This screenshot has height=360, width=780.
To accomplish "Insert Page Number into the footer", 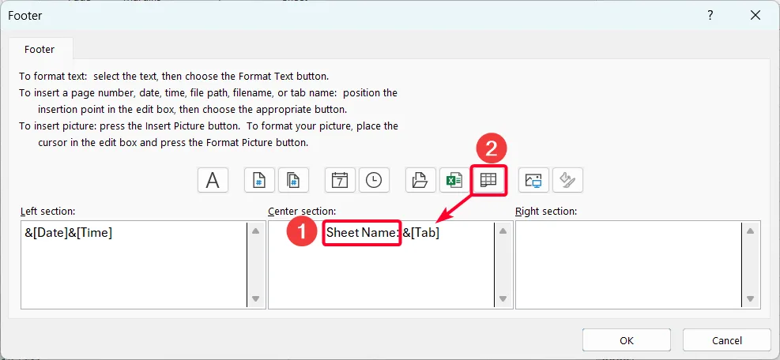I will (x=259, y=180).
